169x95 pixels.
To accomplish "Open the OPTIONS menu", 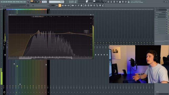I will [18, 2].
